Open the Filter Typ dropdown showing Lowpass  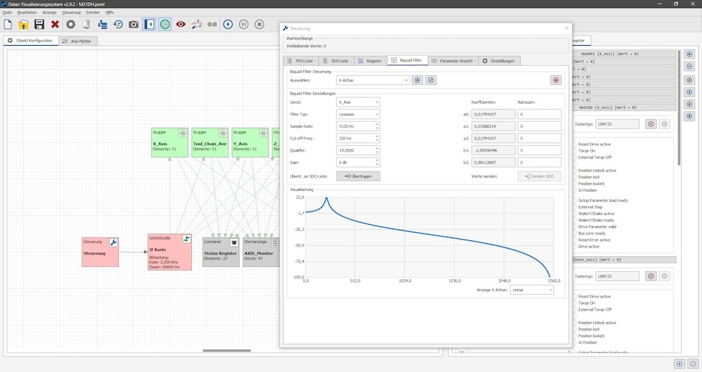coord(358,114)
